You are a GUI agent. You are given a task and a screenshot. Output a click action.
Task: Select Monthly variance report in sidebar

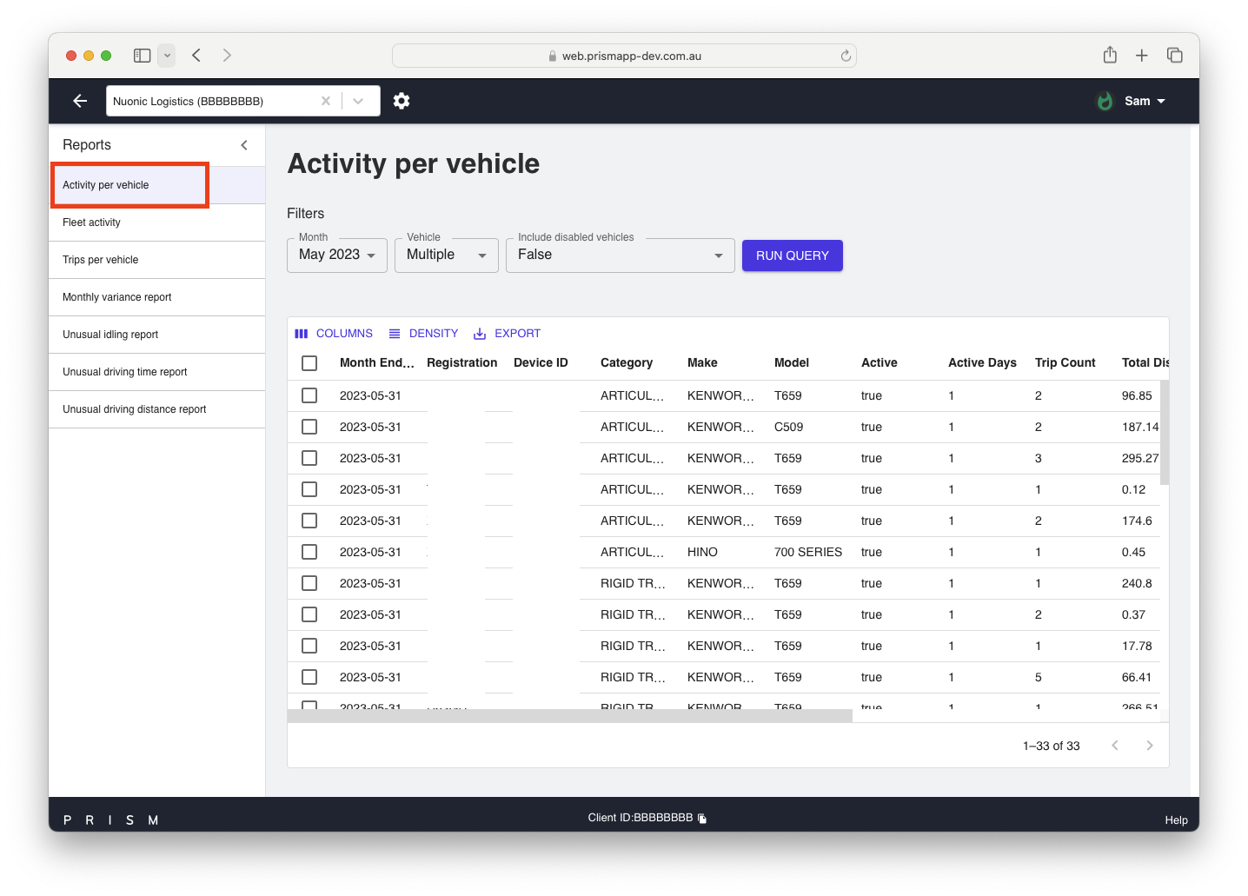117,297
